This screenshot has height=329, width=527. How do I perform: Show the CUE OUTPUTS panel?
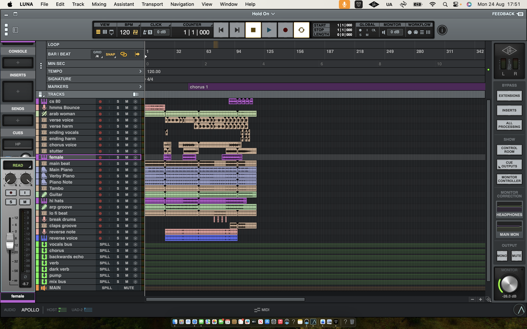pos(509,164)
